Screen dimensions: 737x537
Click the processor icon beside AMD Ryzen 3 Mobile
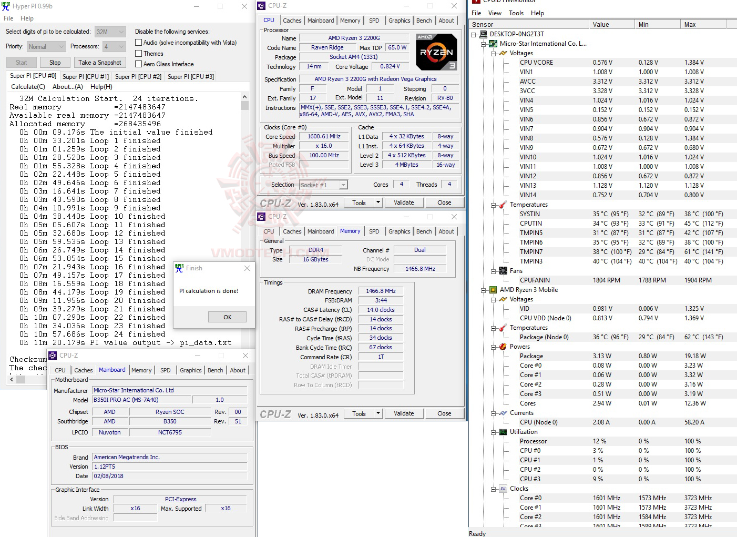(493, 290)
